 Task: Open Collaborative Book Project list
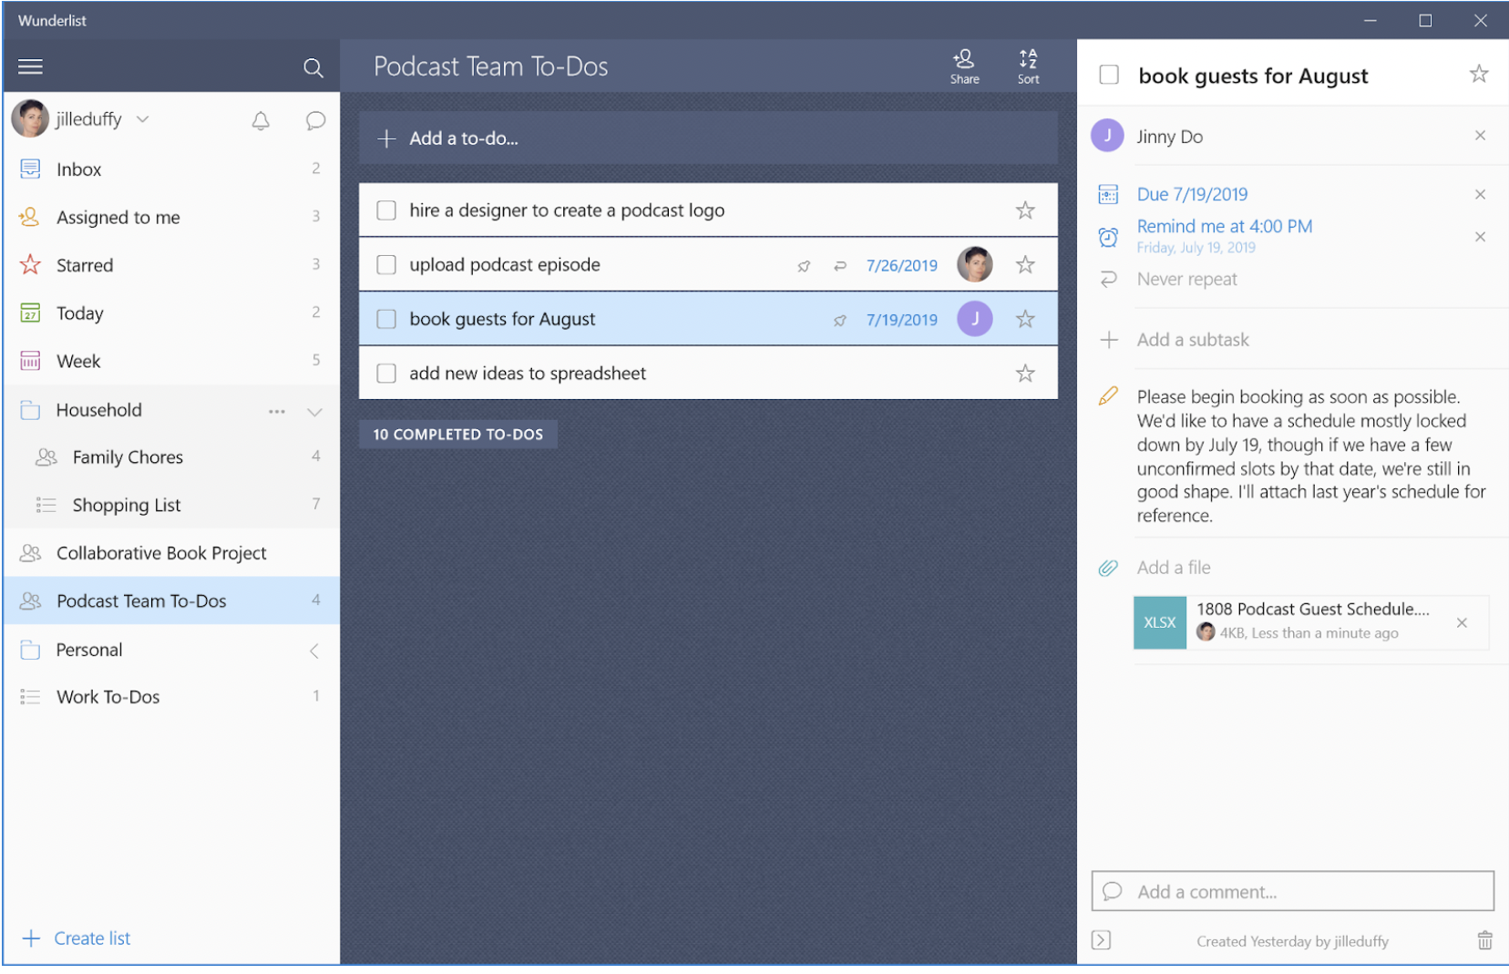pos(171,553)
